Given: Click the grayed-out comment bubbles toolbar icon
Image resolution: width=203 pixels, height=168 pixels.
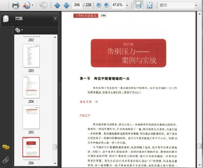Looking at the screenshot, I should coord(43,5).
